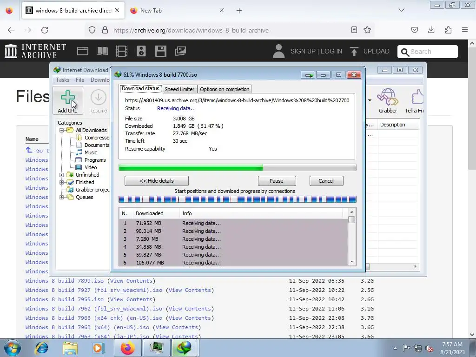The image size is (476, 357).
Task: Switch to the Speed Limiter tab
Action: 179,89
